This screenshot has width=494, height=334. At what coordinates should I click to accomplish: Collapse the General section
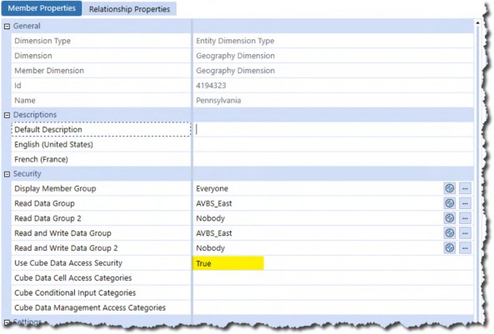[x=7, y=27]
